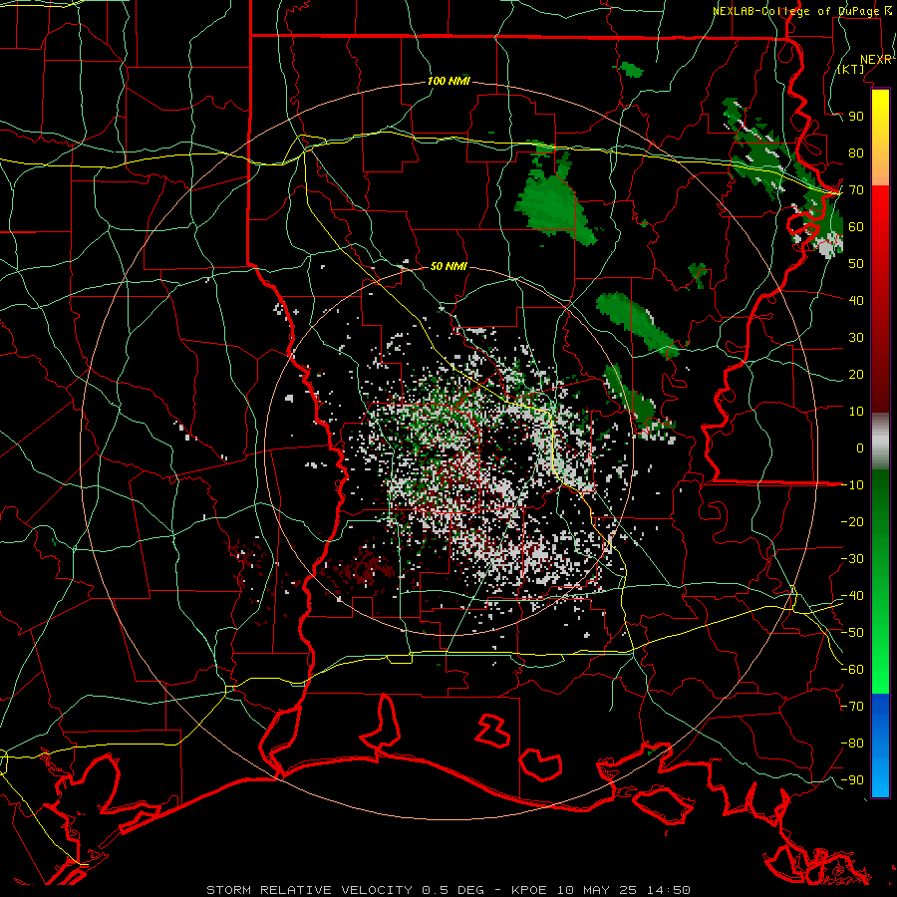Click the -10 value on velocity scale
Image resolution: width=897 pixels, height=897 pixels.
pos(852,485)
